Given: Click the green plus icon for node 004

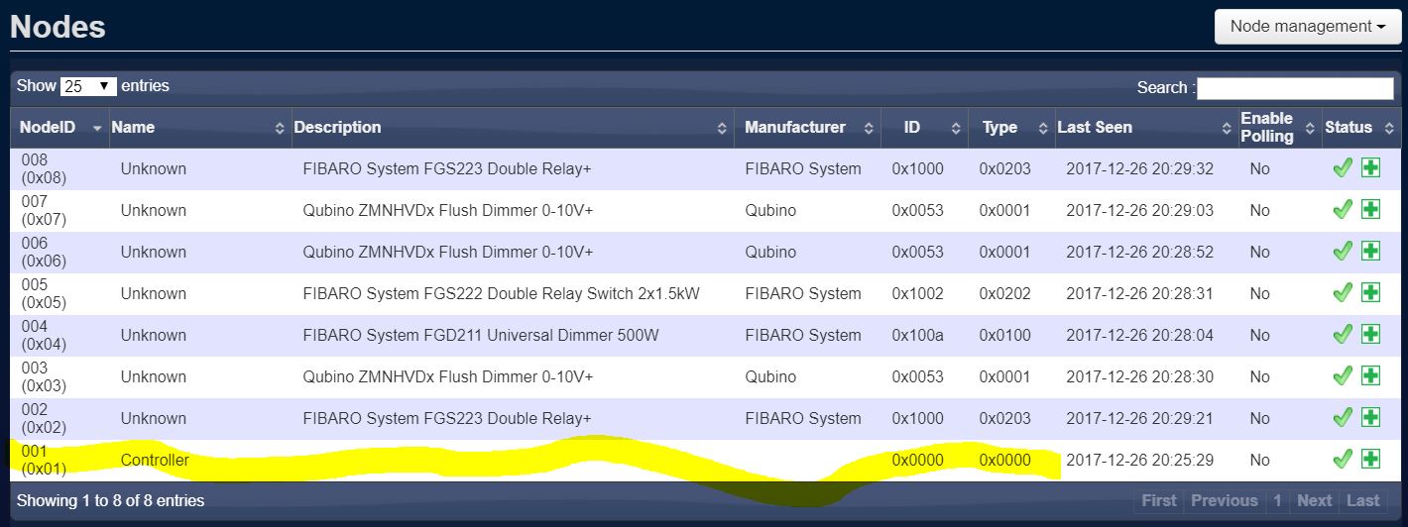Looking at the screenshot, I should 1370,335.
